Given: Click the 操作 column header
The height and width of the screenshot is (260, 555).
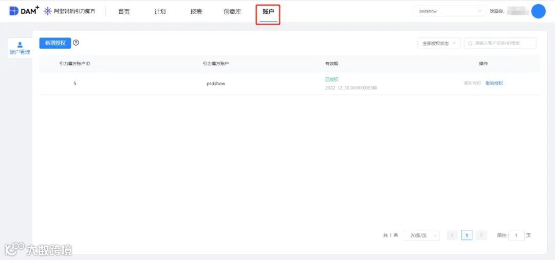Looking at the screenshot, I should click(x=483, y=64).
